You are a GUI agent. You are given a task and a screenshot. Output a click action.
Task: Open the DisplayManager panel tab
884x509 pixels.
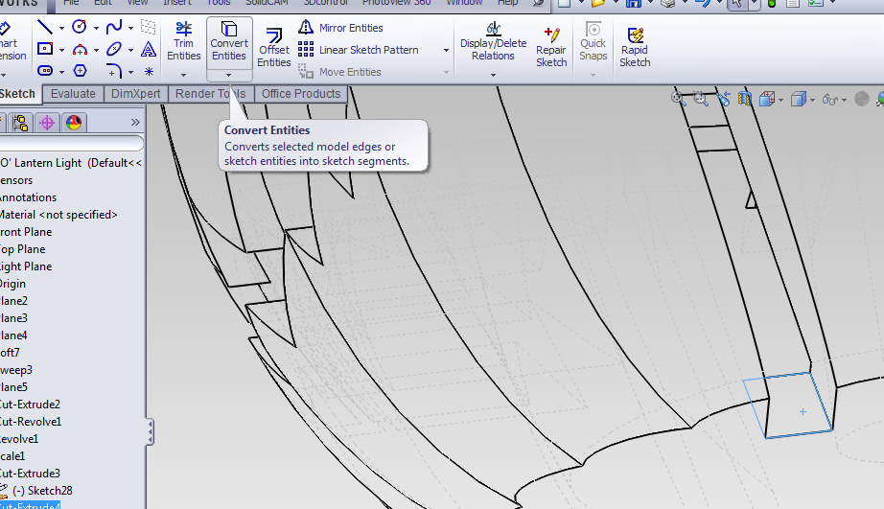click(73, 123)
